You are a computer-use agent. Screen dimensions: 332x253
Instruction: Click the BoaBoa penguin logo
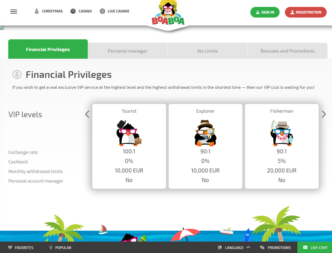coord(168,13)
